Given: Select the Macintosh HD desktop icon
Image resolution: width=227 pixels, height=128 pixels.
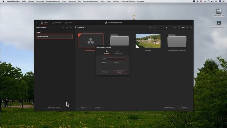Looking at the screenshot, I should pos(219,13).
